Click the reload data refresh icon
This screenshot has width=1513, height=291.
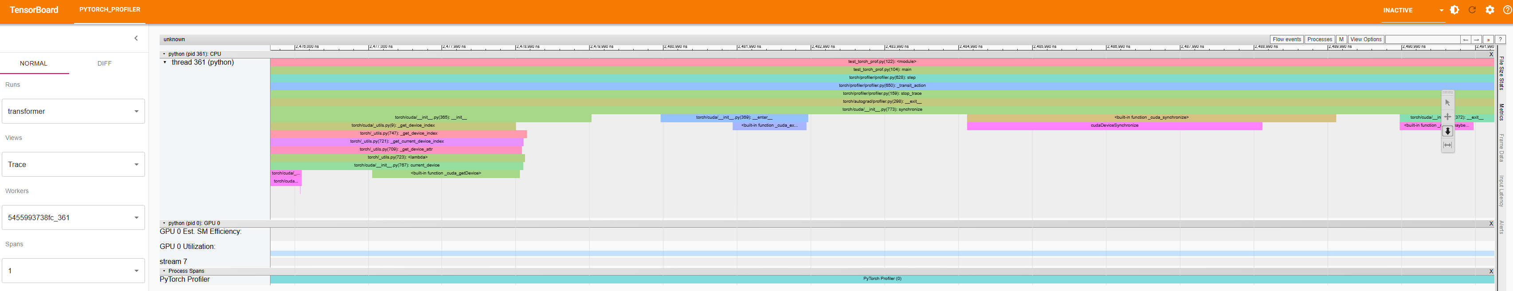coord(1472,10)
